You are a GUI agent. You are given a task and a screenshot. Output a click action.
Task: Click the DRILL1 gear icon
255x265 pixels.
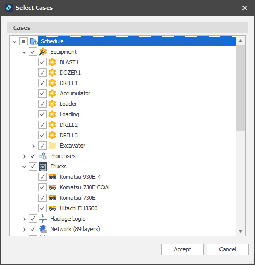[x=52, y=83]
